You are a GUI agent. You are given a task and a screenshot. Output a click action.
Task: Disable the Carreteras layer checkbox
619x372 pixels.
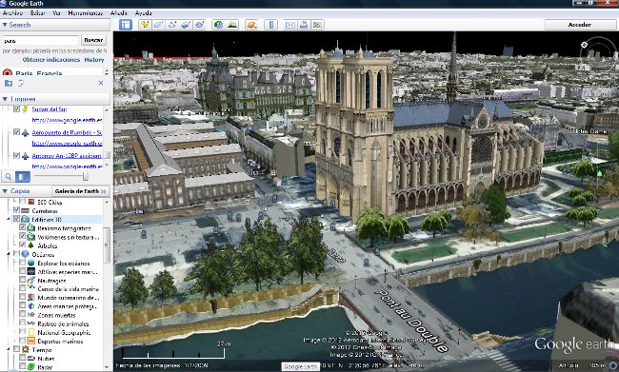[x=16, y=210]
